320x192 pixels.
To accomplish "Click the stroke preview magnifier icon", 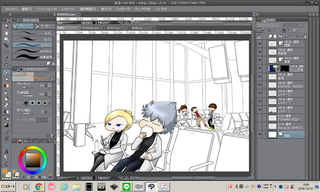I will (53, 79).
